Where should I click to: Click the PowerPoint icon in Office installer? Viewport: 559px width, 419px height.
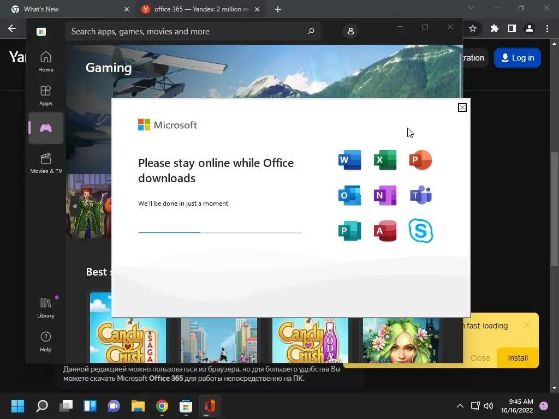click(421, 160)
